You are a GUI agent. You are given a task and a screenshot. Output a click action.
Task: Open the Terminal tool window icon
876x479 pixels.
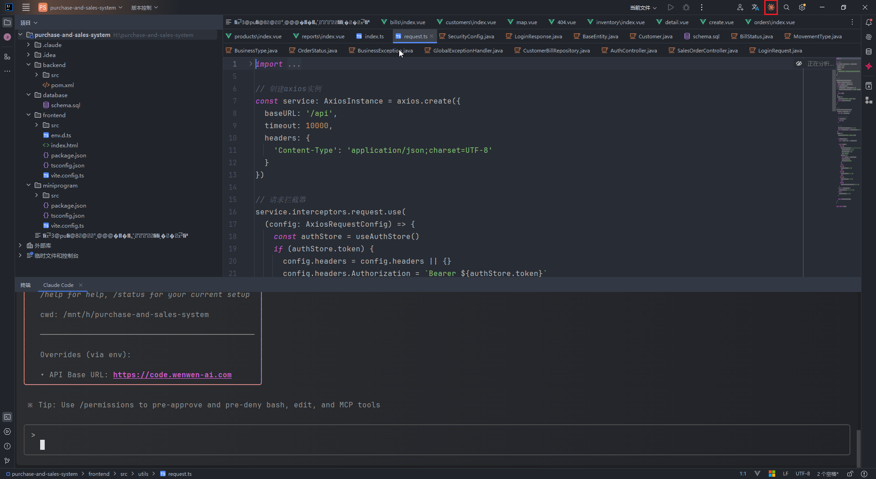pyautogui.click(x=7, y=417)
